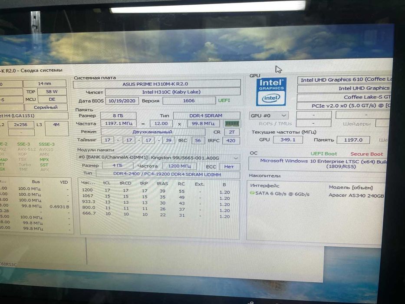Viewport: 405px width, 304px height.
Task: Select the 1200 frequency row in timings table
Action: [x=156, y=191]
